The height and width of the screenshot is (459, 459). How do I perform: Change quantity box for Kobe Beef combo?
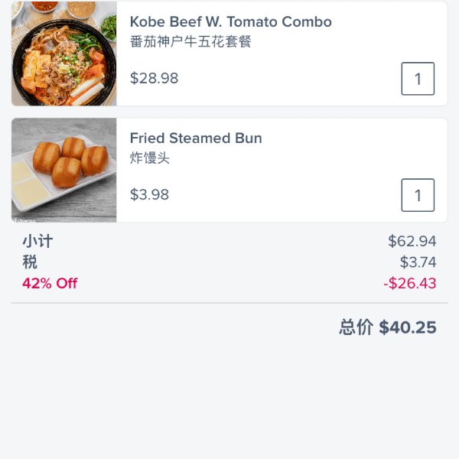pos(418,79)
